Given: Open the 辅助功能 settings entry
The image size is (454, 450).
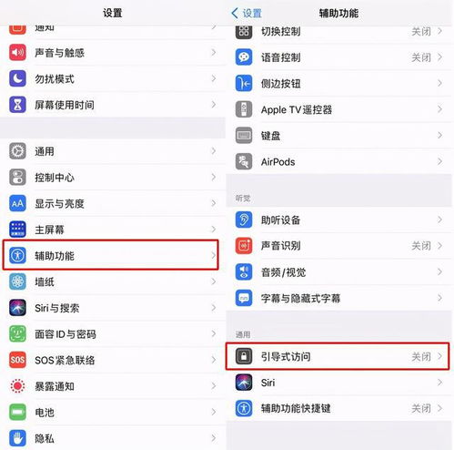Looking at the screenshot, I should tap(111, 255).
